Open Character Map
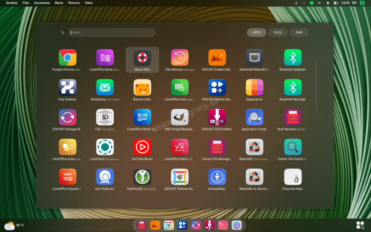Image resolution: width=371 pixels, height=232 pixels. pyautogui.click(x=293, y=177)
